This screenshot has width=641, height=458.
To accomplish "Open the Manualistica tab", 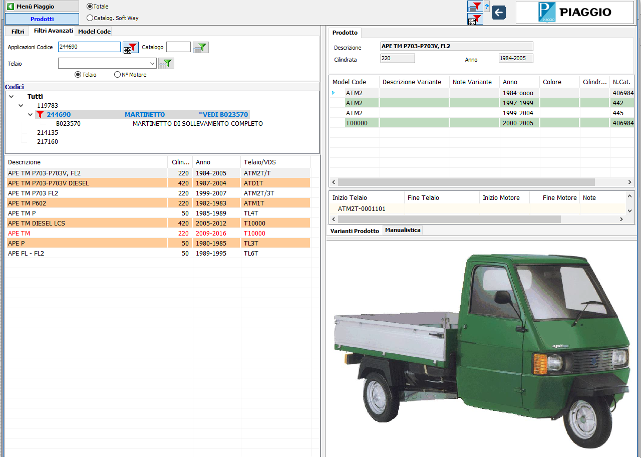I will click(x=403, y=230).
